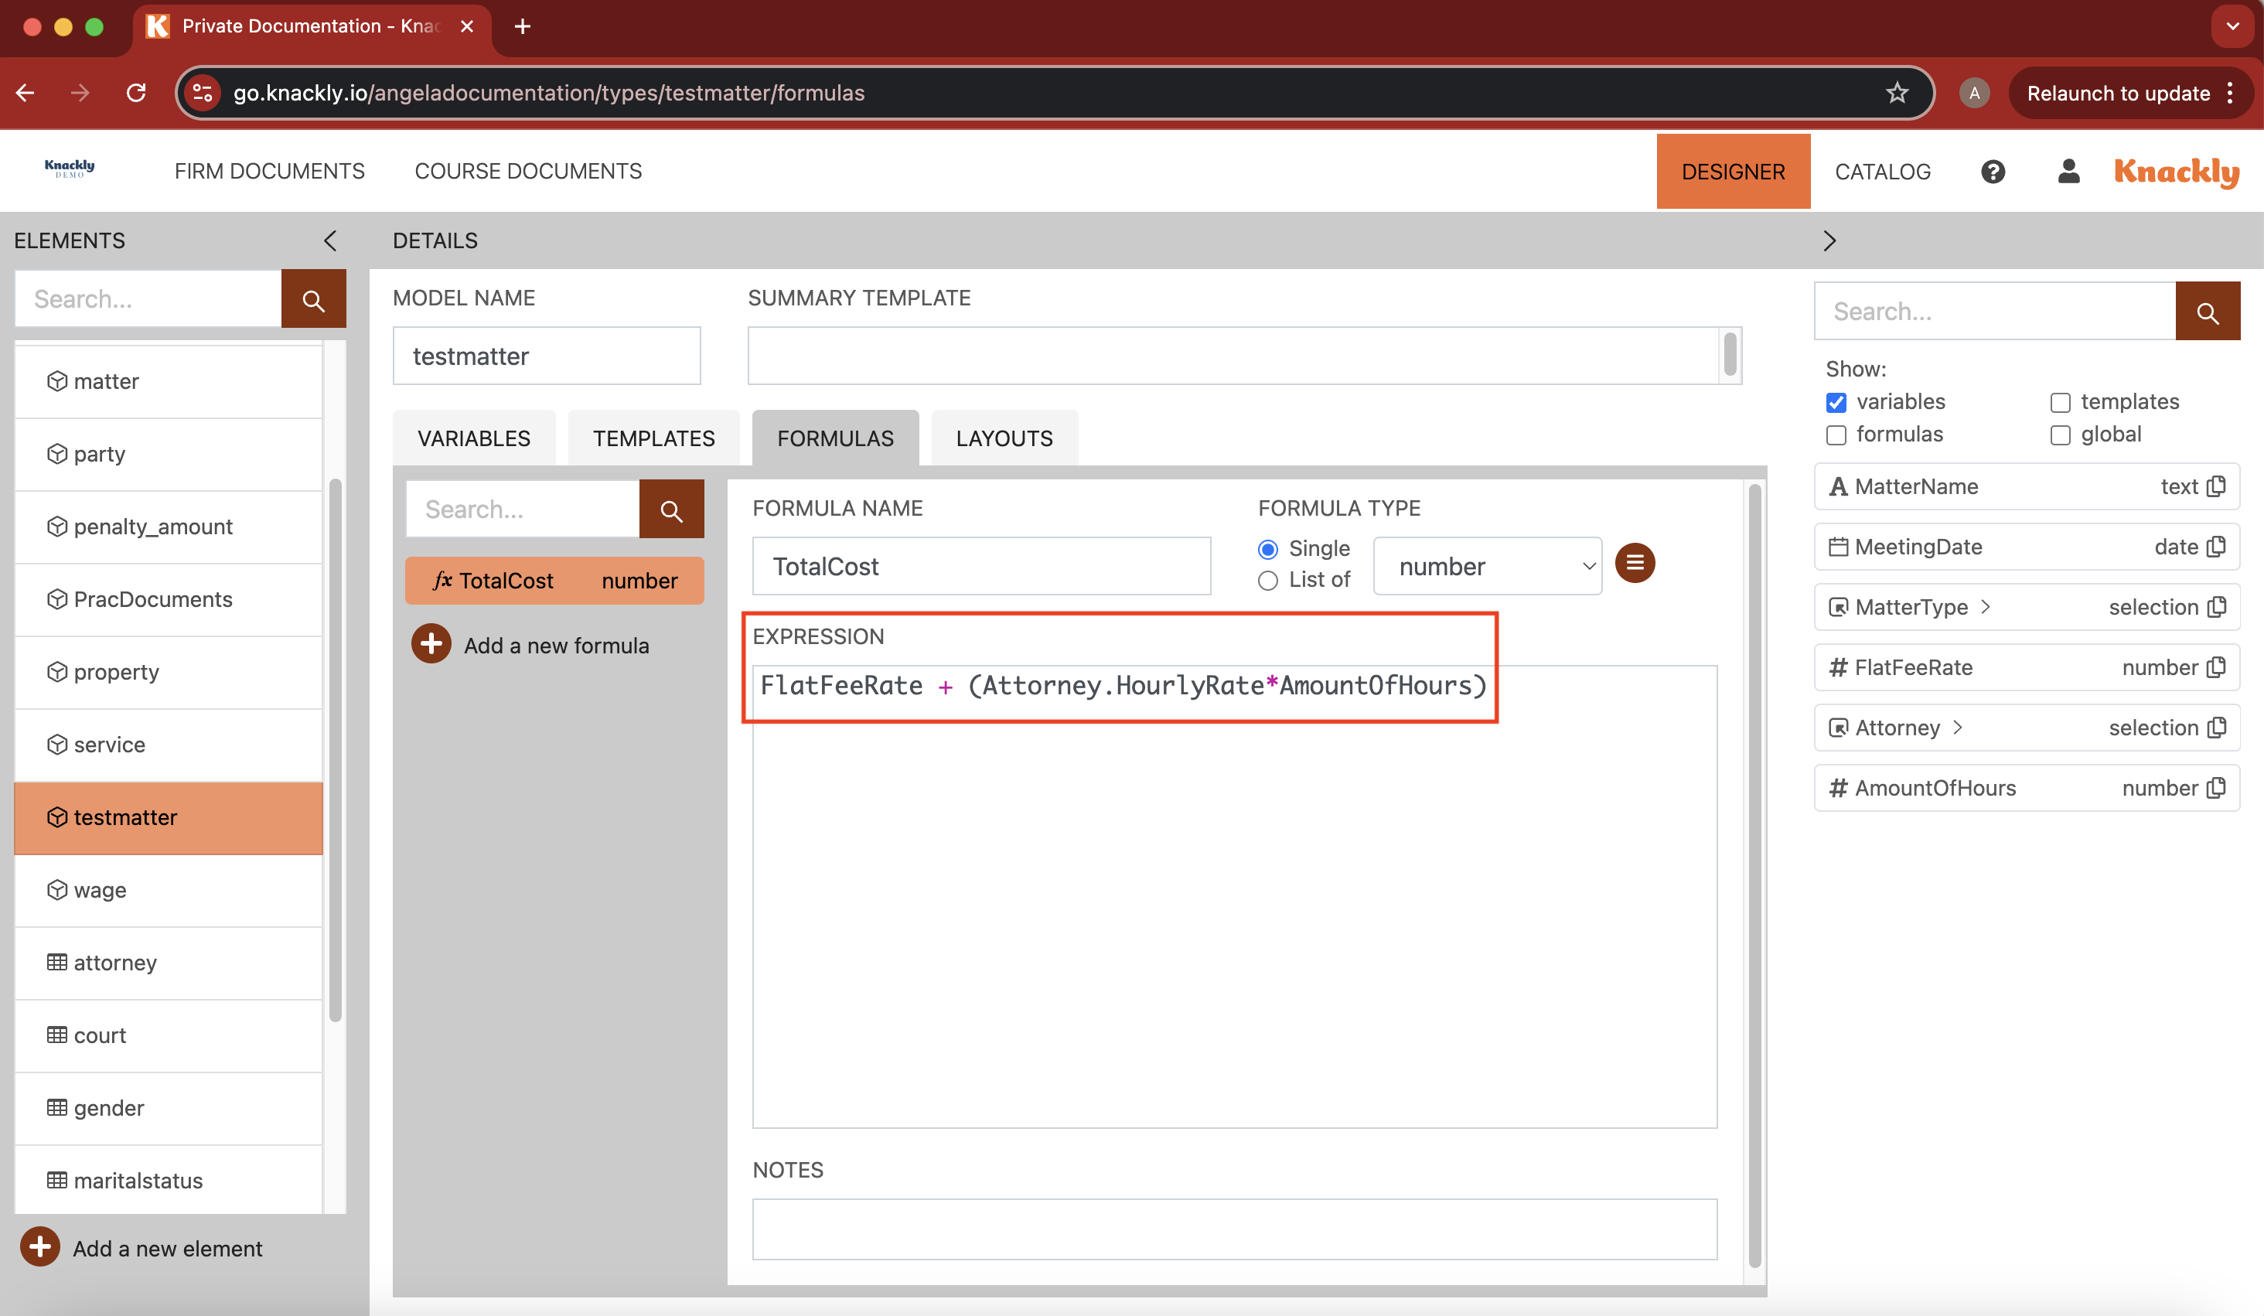Enable the global checkbox under Show
The height and width of the screenshot is (1316, 2264).
click(2060, 435)
